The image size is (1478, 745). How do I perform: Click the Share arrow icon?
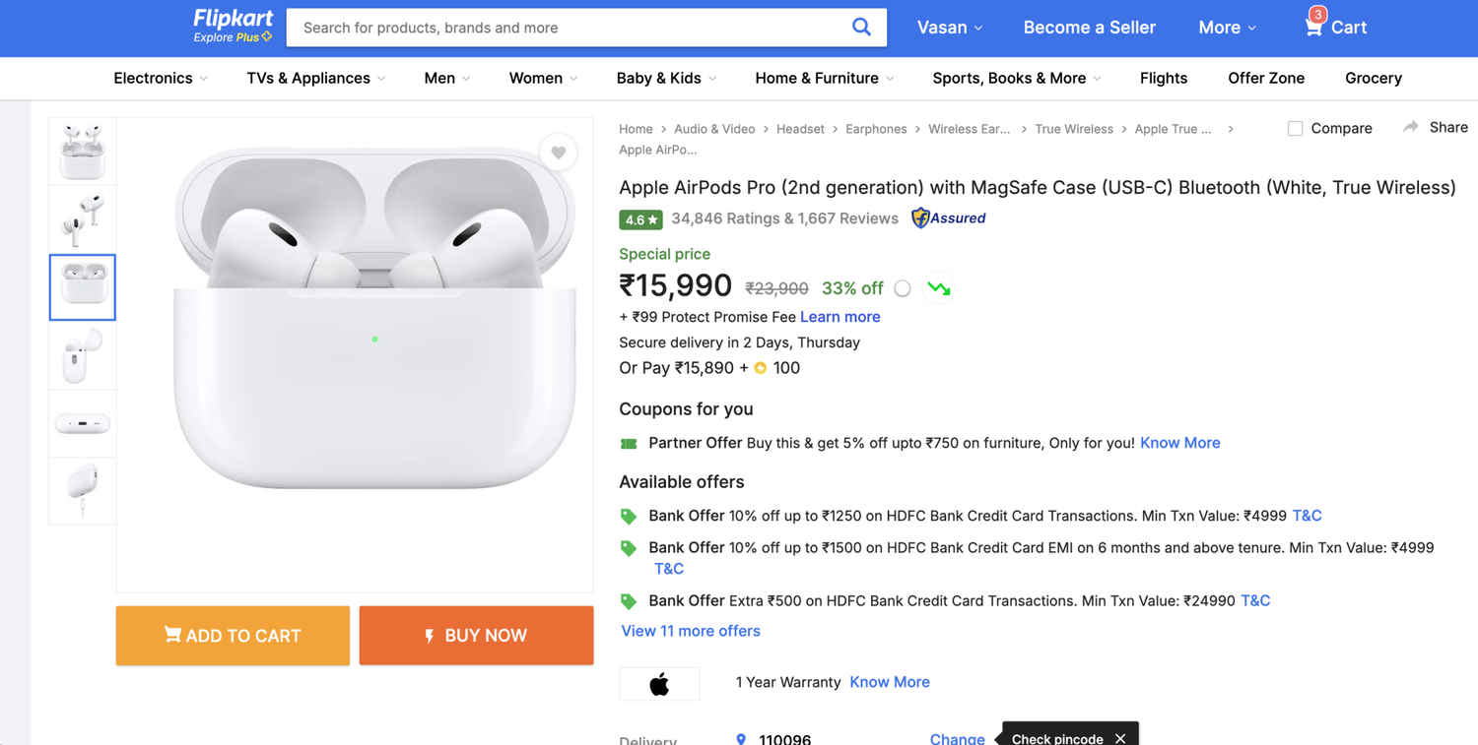point(1411,127)
